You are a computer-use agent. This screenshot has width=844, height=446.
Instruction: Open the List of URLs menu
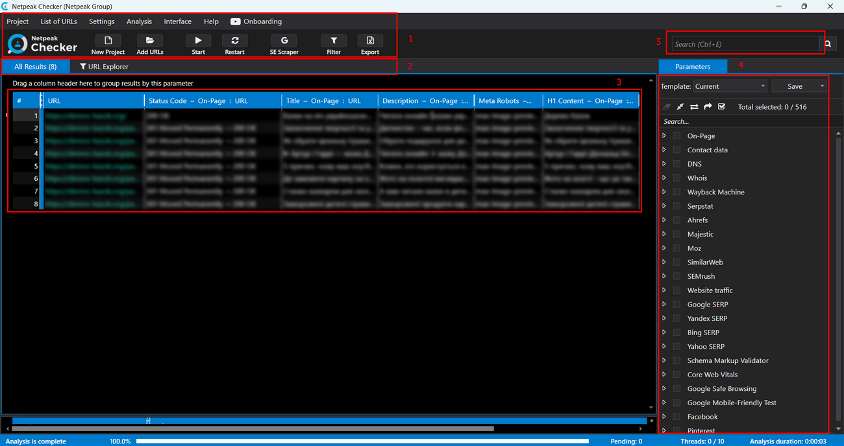pos(59,21)
